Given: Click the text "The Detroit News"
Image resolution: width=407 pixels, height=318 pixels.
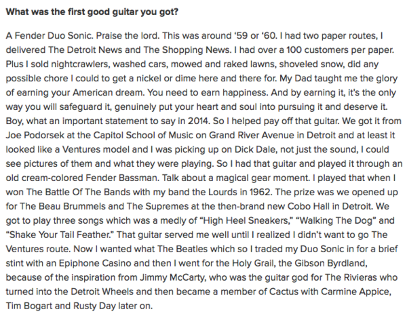Looking at the screenshot, I should point(85,49).
